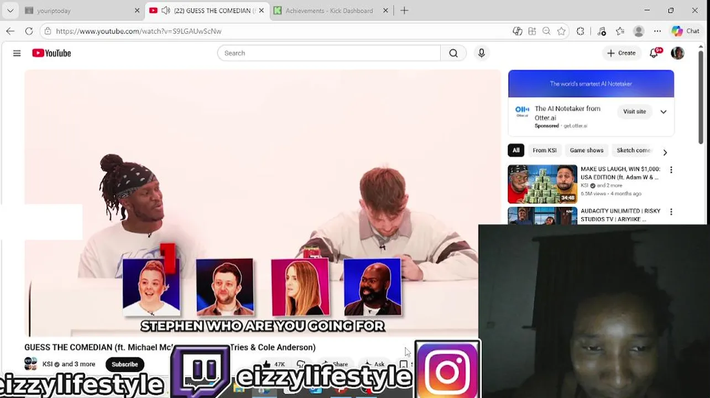Screen dimensions: 710x398
Task: Mute the tab via the speaker icon
Action: pyautogui.click(x=165, y=11)
